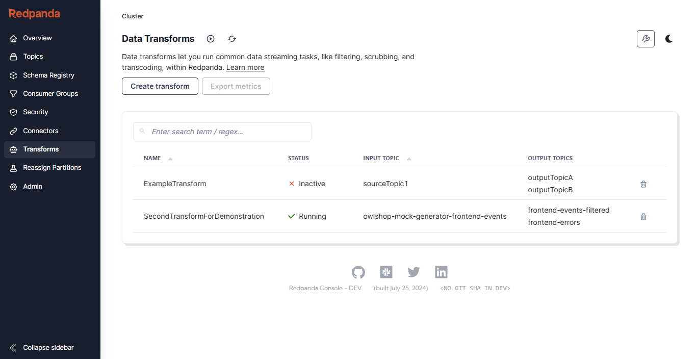This screenshot has width=697, height=359.
Task: Open the wrench debug panel in the top right
Action: click(646, 38)
